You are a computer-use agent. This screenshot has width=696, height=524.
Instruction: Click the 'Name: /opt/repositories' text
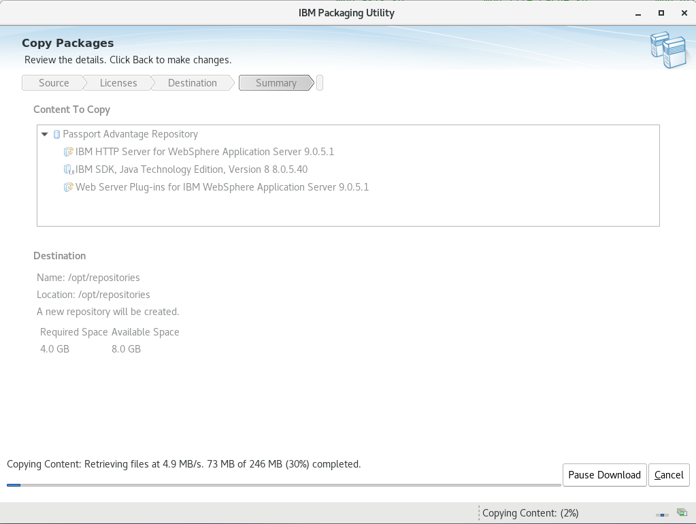coord(88,278)
